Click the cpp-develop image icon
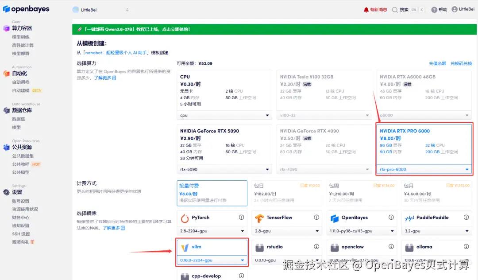This screenshot has height=280, width=478. point(185,276)
